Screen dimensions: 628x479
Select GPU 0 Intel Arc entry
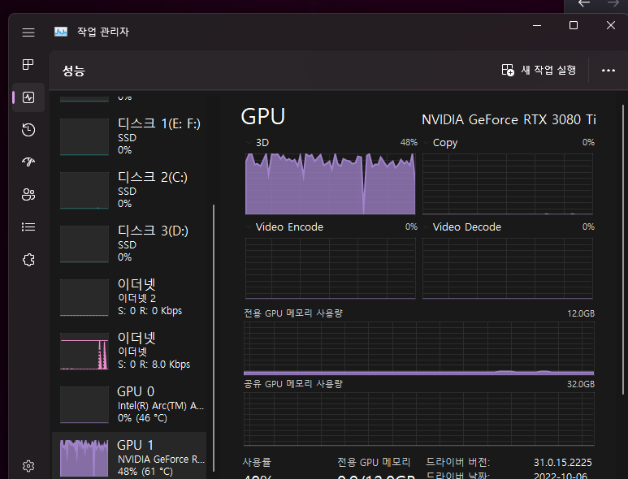click(x=130, y=403)
